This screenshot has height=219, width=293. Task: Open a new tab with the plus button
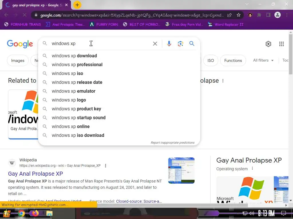pyautogui.click(x=77, y=5)
